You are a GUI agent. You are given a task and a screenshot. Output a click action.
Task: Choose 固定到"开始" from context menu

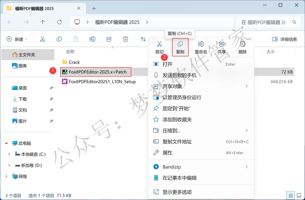201,108
